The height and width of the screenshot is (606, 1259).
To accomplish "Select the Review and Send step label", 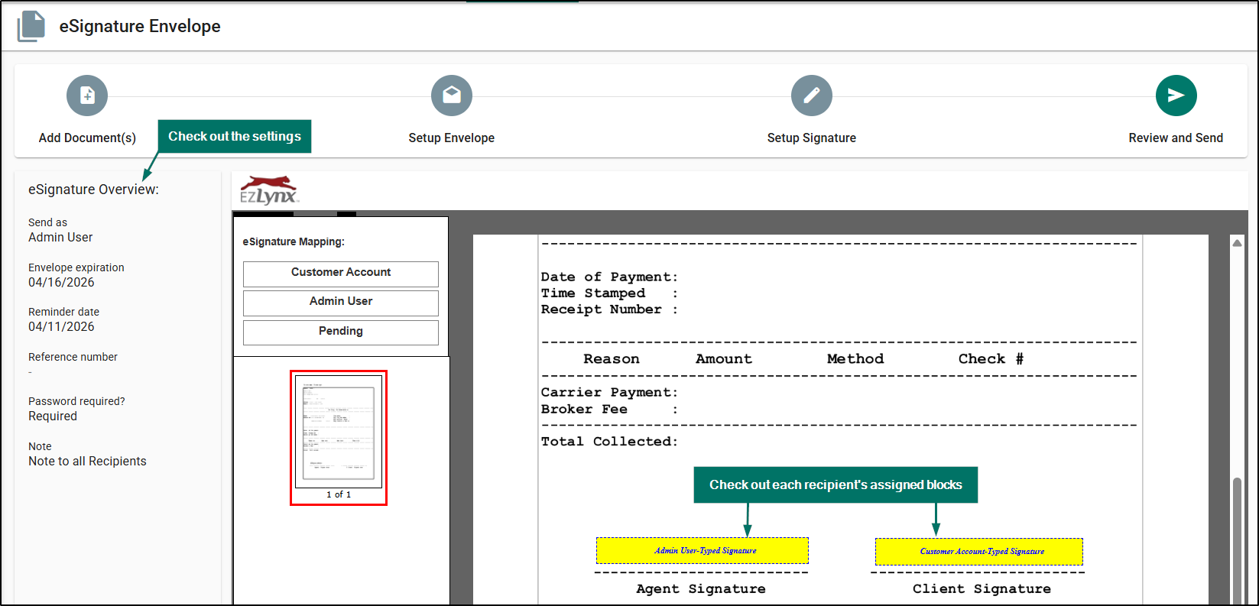I will pyautogui.click(x=1176, y=138).
